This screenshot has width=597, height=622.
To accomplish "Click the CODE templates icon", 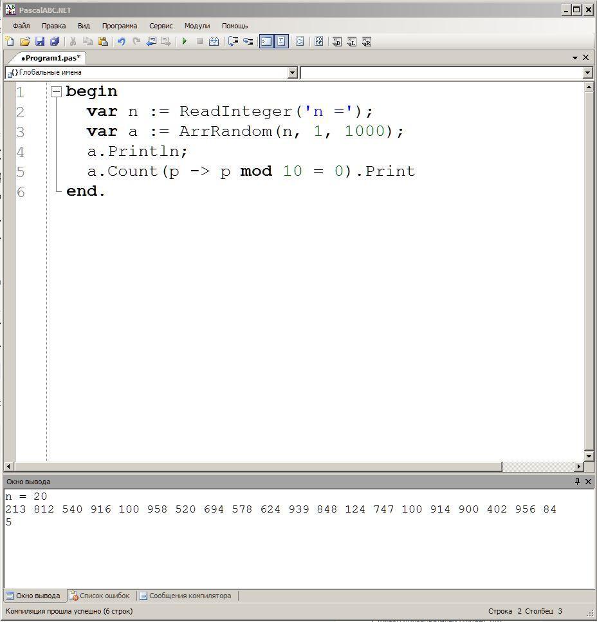I will [318, 41].
